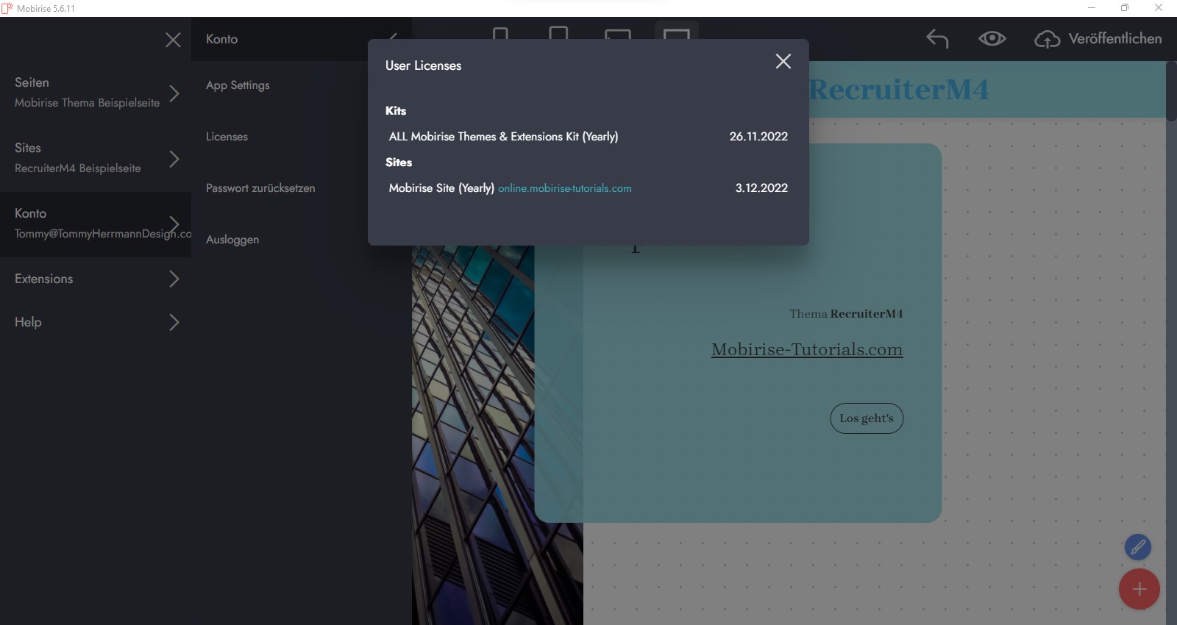Close the User Licenses dialog

(783, 62)
